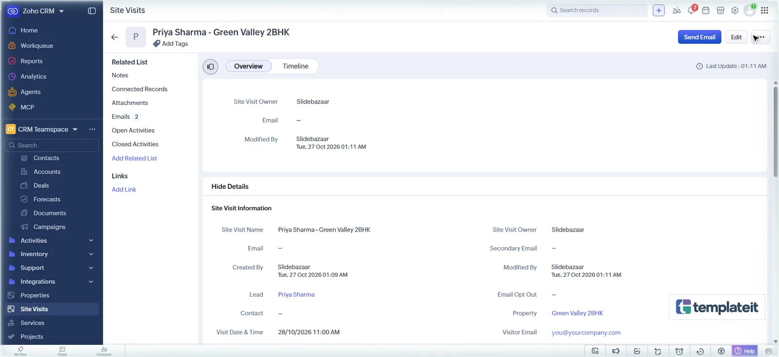This screenshot has width=779, height=357.
Task: Open the Priya Sharma lead link
Action: pyautogui.click(x=296, y=295)
